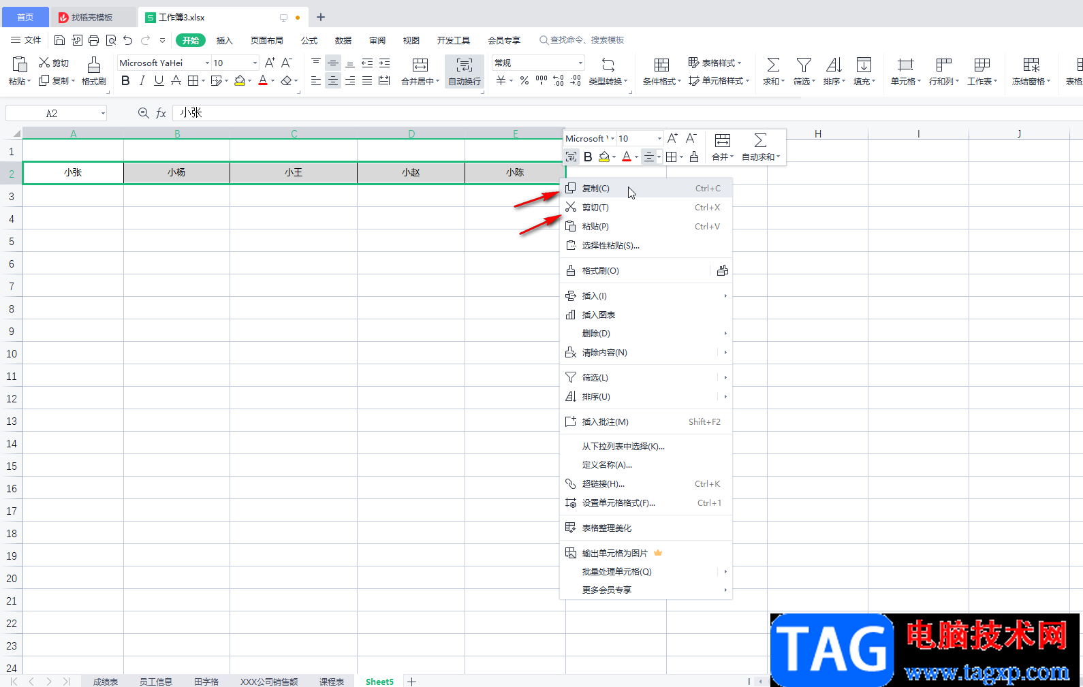Click the Format Painter (格式刷) ribbon icon

(x=94, y=64)
